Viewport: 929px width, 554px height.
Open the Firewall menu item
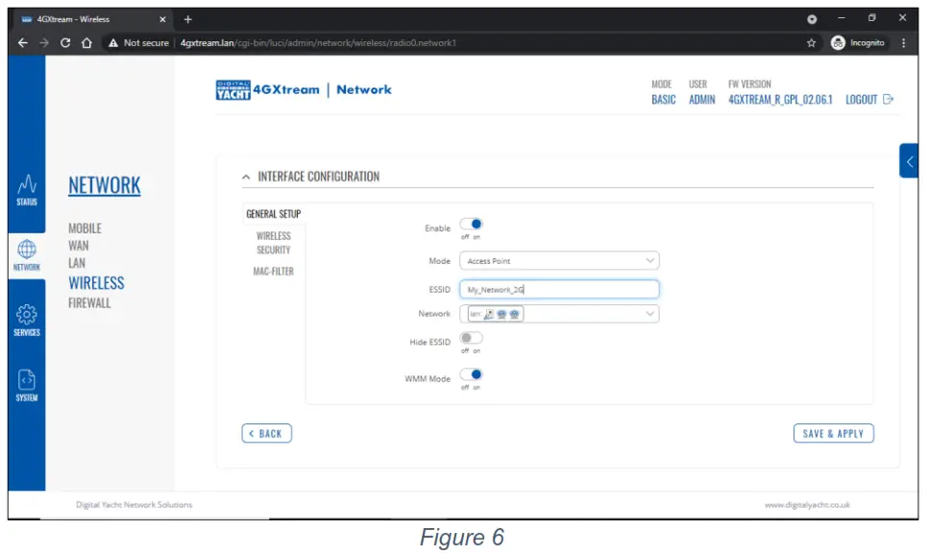[x=89, y=303]
